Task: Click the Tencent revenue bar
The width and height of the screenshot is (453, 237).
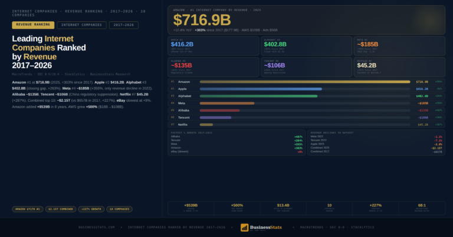Action: pyautogui.click(x=215, y=118)
